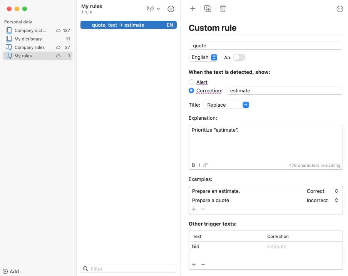The width and height of the screenshot is (348, 276).
Task: Toggle the Aa case sensitivity switch
Action: [239, 57]
